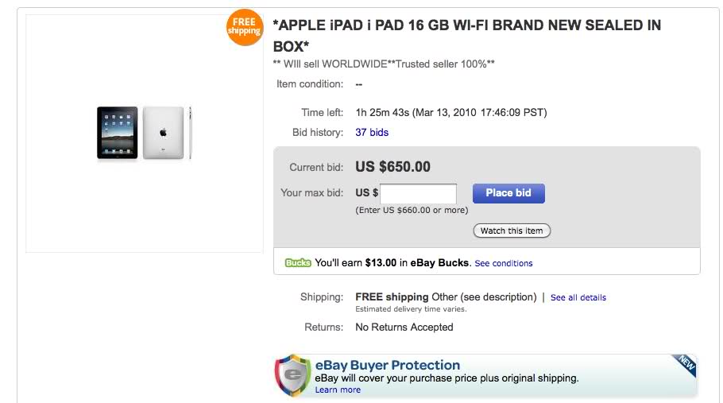The width and height of the screenshot is (723, 403).
Task: Click the Watch this item button
Action: click(x=512, y=231)
